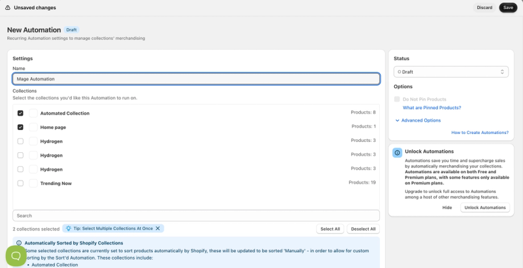Click the 2 collections selected text

click(36, 229)
